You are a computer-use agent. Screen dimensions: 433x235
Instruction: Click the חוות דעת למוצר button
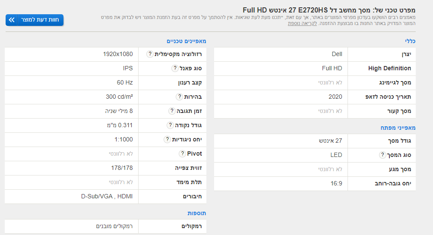(x=35, y=20)
